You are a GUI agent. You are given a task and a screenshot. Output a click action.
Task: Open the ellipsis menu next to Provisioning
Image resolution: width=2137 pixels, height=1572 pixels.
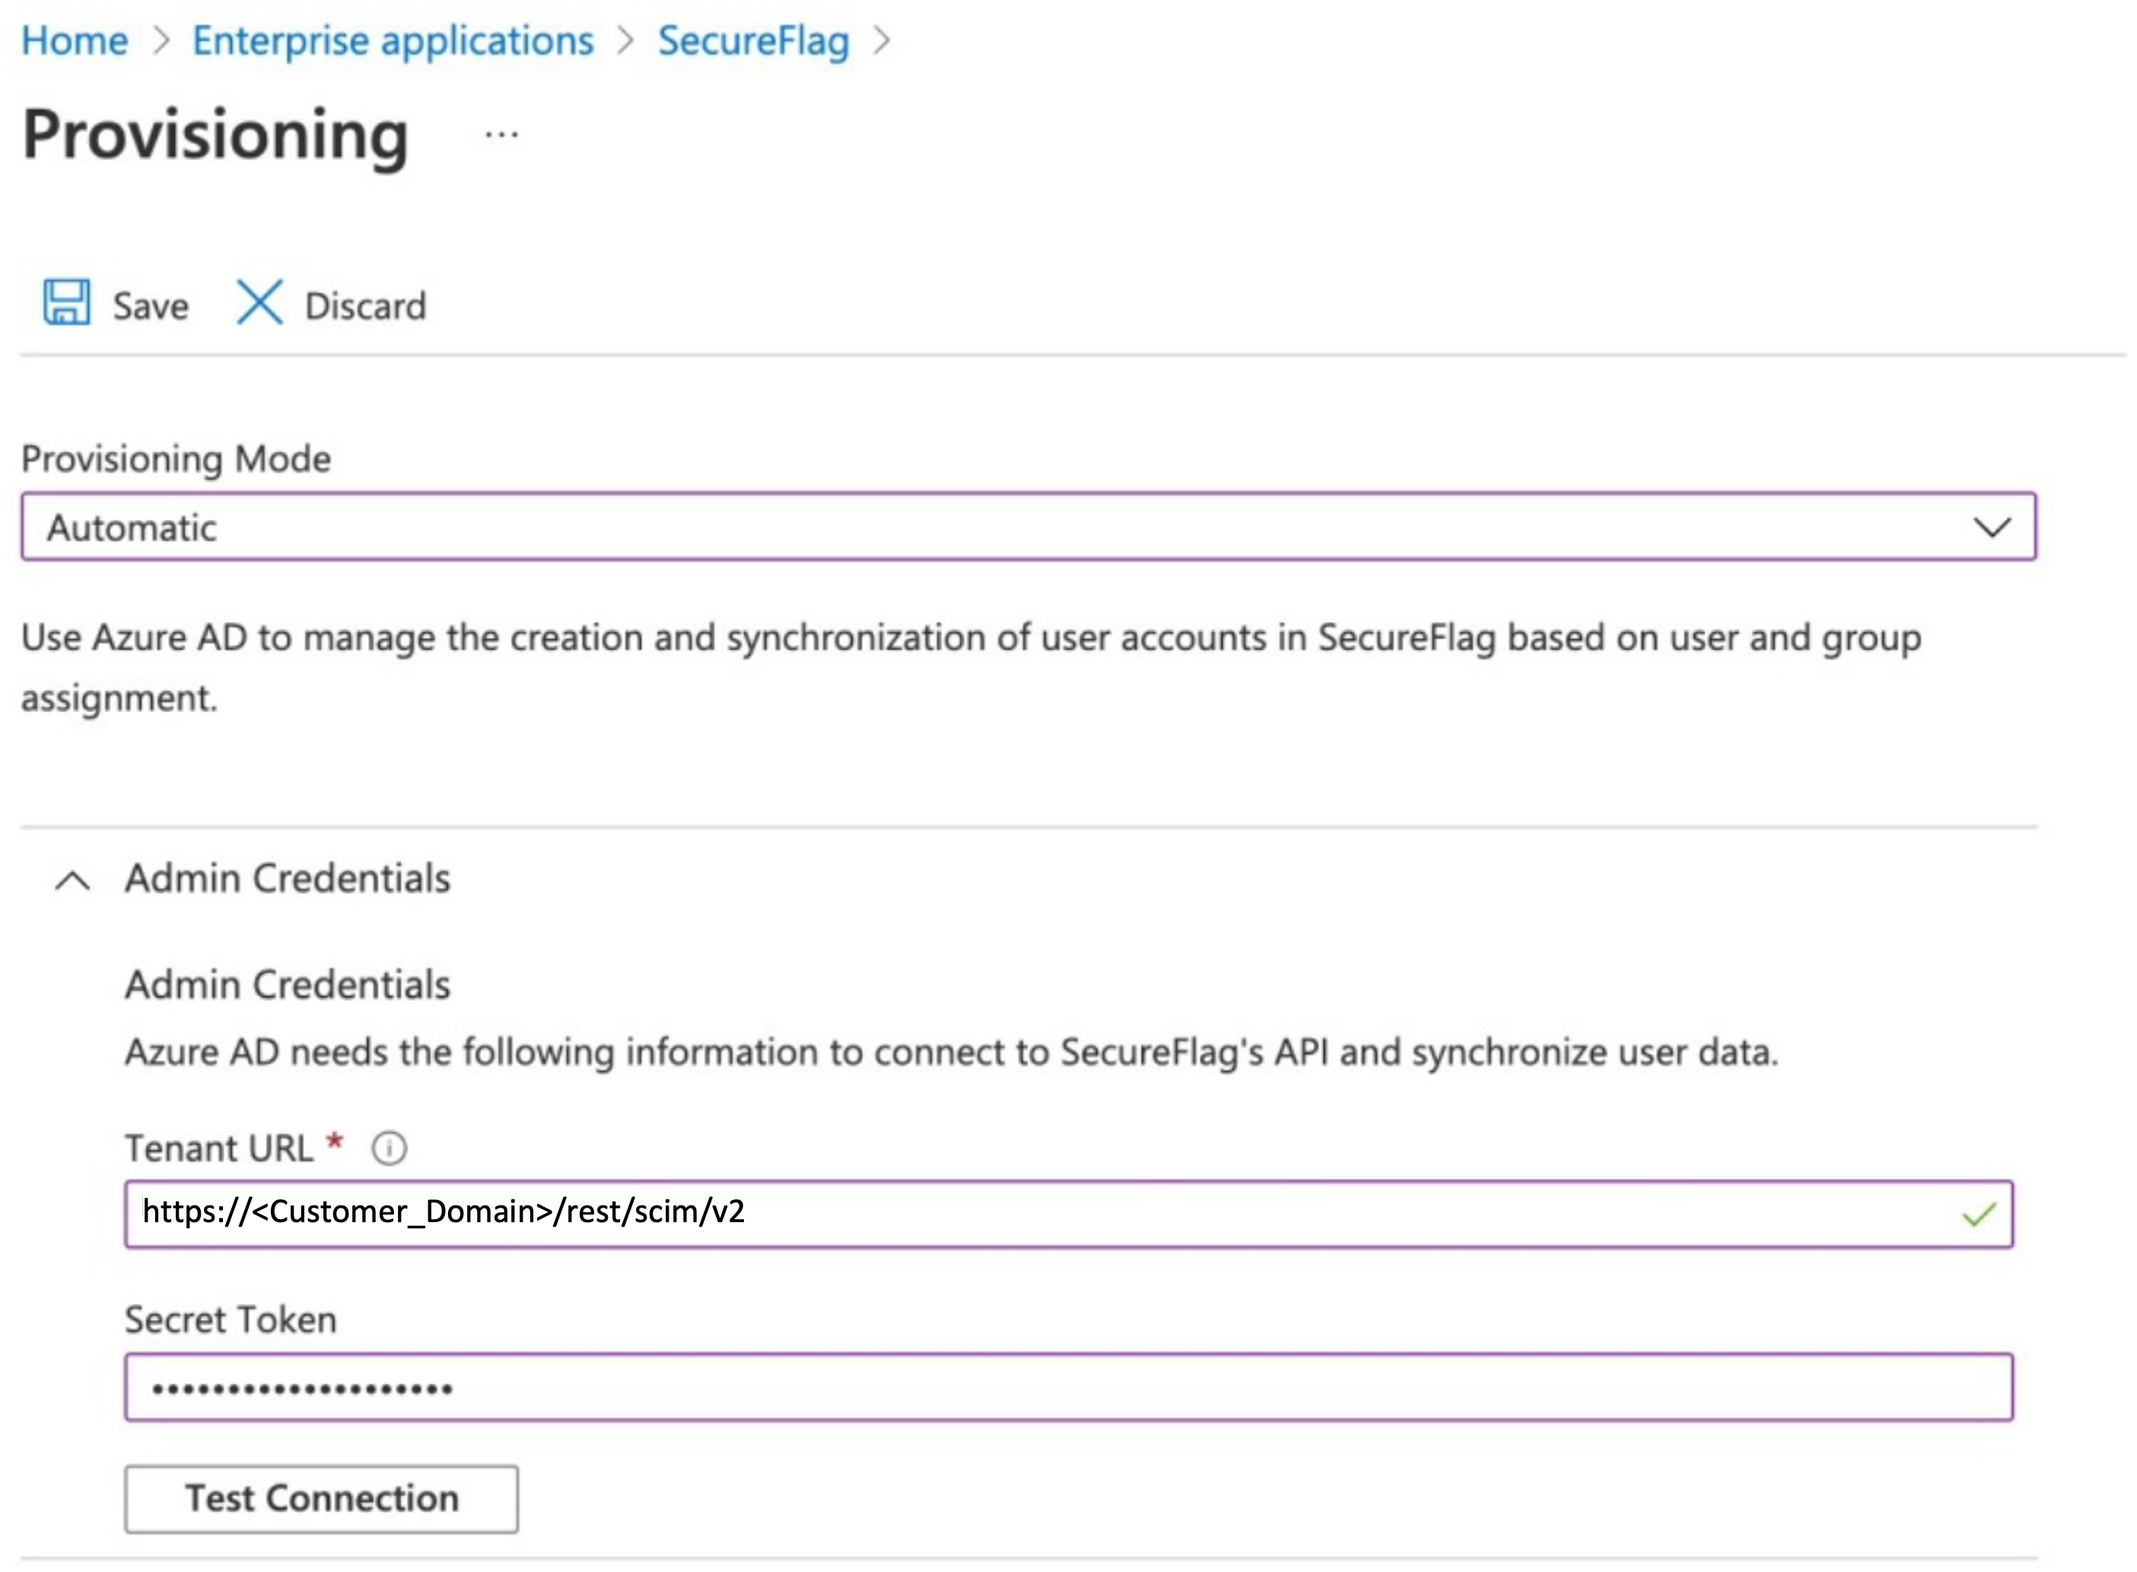(x=501, y=135)
